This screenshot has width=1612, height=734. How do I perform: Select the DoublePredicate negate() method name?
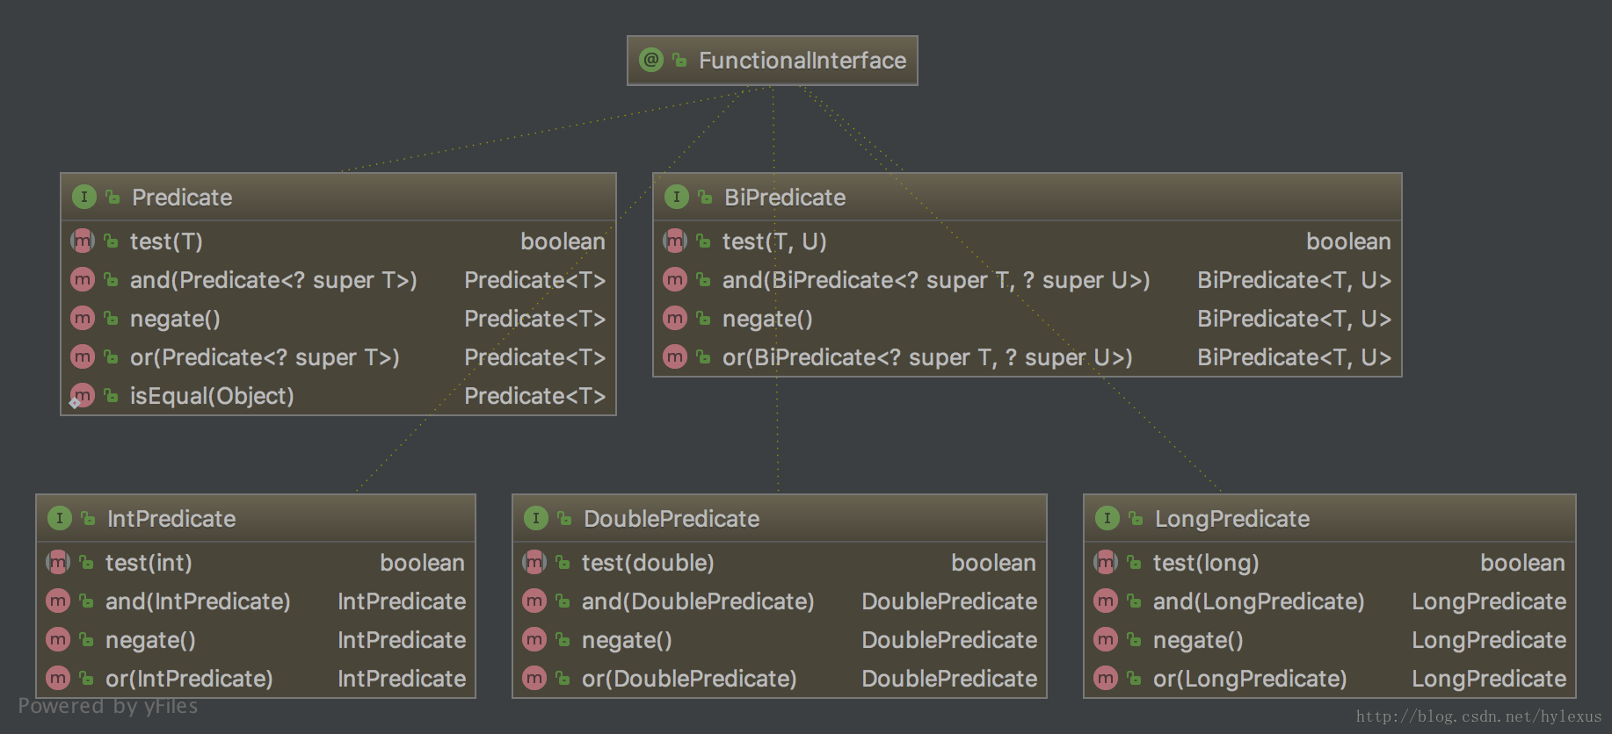(627, 640)
